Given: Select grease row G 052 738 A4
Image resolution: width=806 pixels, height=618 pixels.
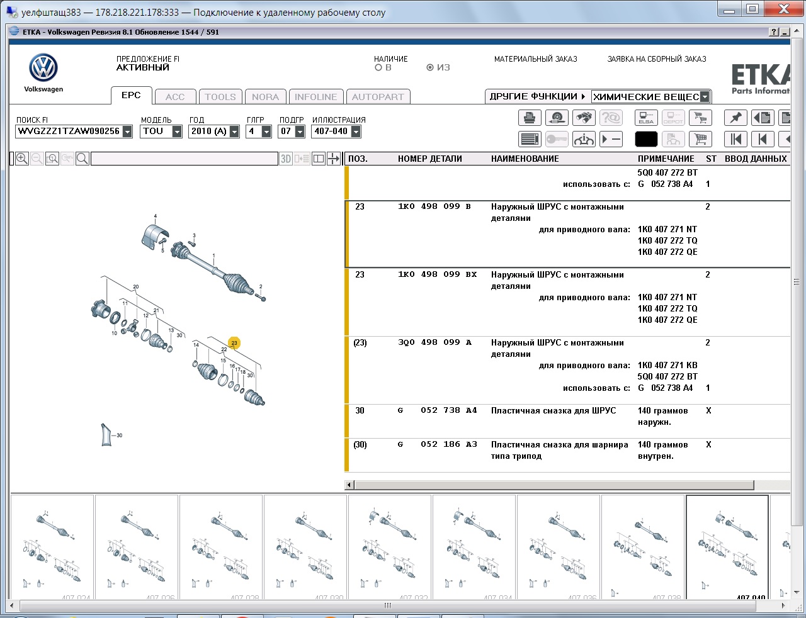Looking at the screenshot, I should (x=569, y=422).
